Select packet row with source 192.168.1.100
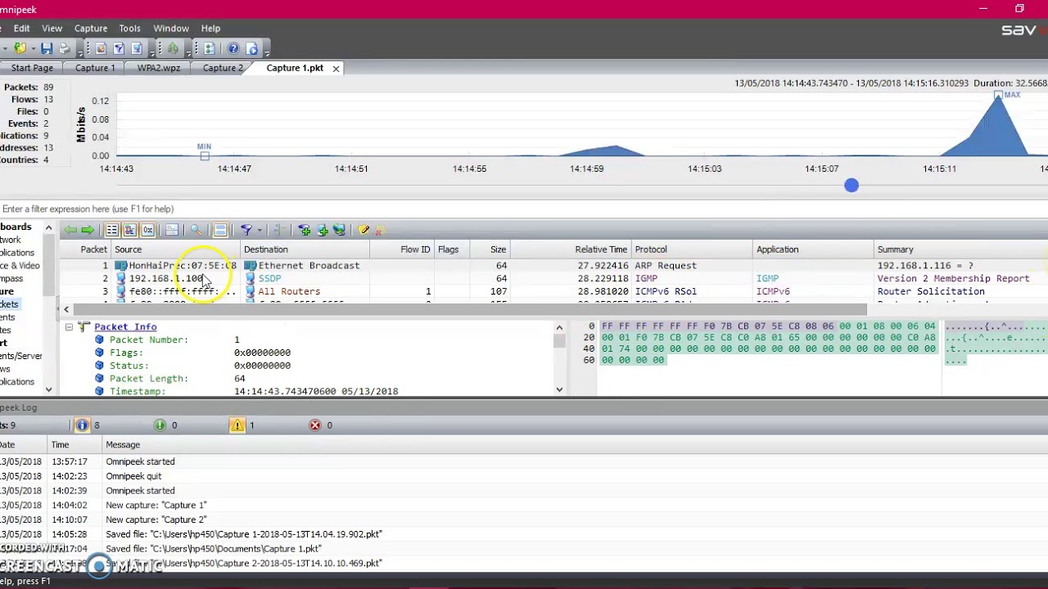1048x589 pixels. coord(553,278)
